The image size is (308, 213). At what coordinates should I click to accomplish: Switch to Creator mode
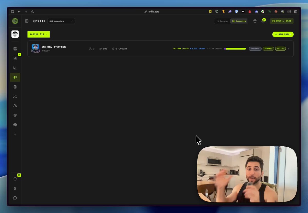[x=222, y=21]
